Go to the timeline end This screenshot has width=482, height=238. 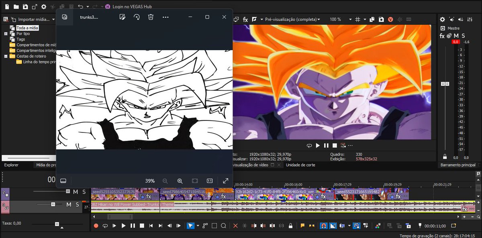160,226
